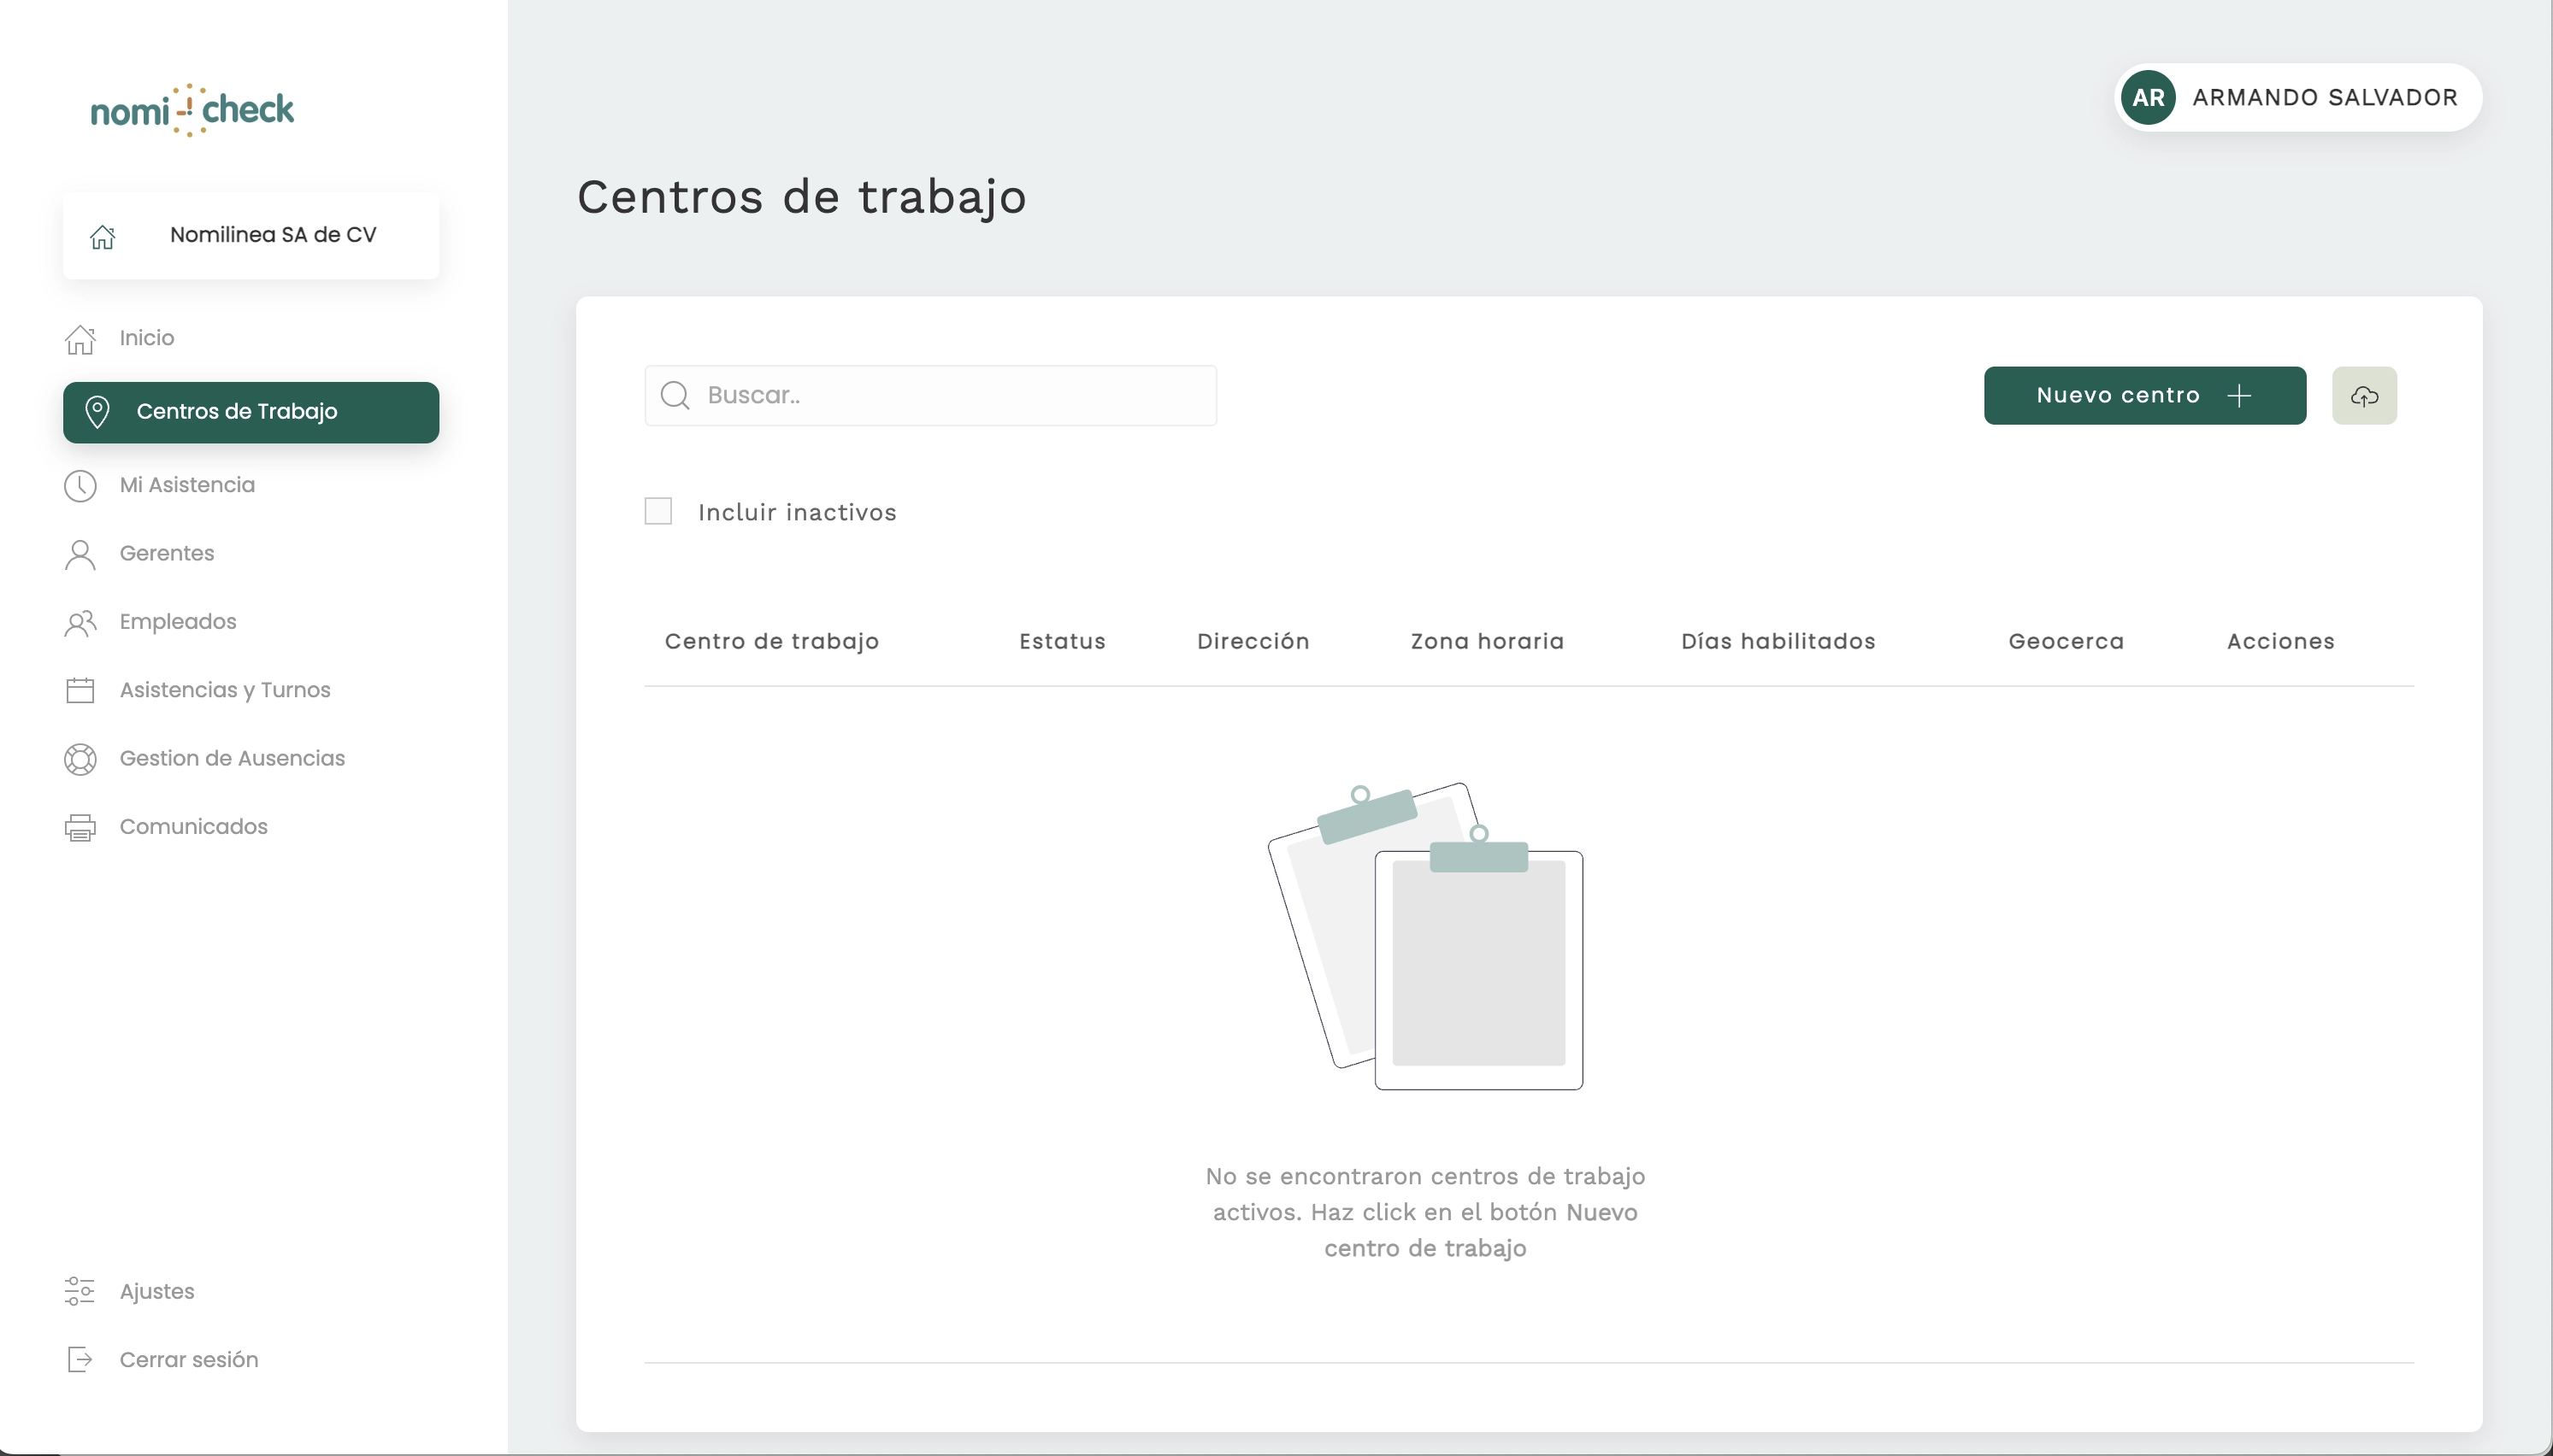This screenshot has height=1456, width=2553.
Task: Click the house icon beside Nomilinea SA
Action: 102,236
